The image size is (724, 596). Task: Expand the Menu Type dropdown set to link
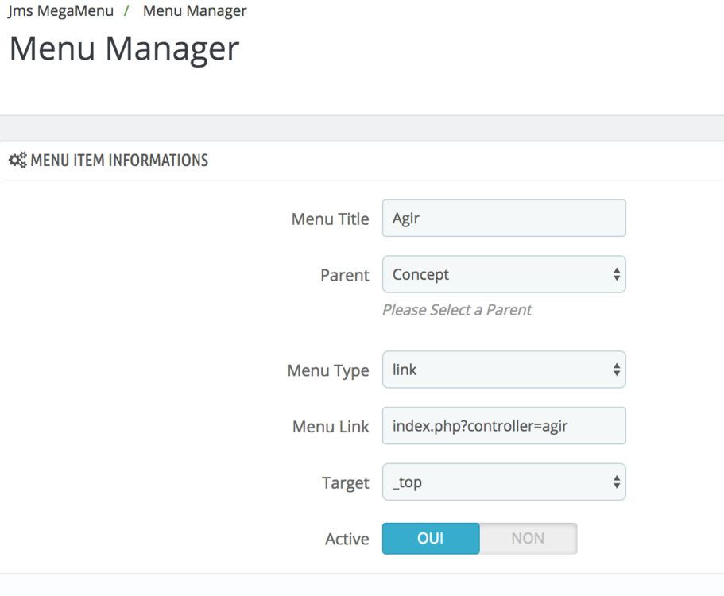pos(504,370)
